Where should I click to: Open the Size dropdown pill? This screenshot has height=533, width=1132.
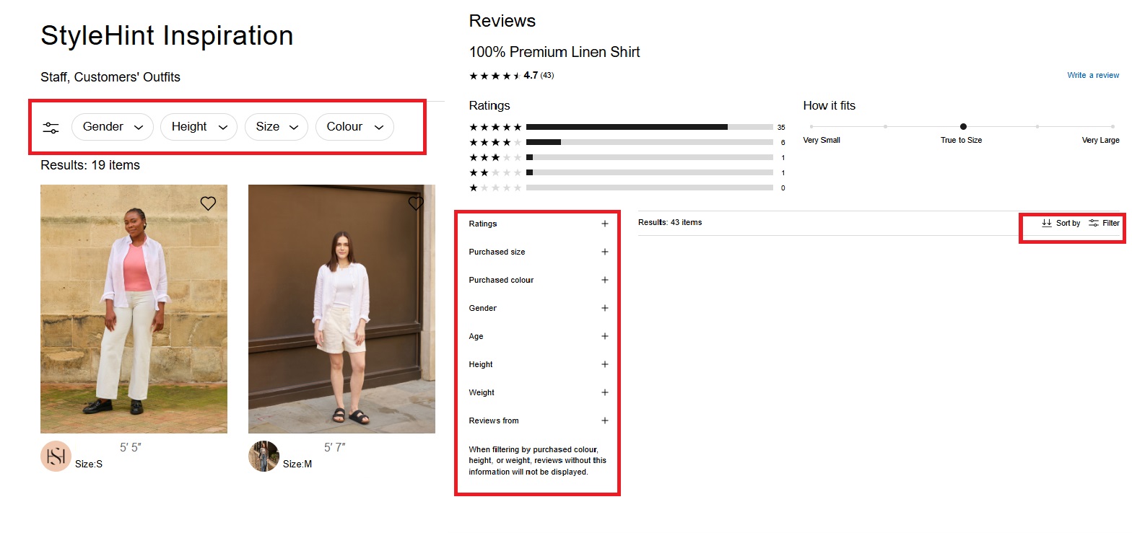coord(276,127)
